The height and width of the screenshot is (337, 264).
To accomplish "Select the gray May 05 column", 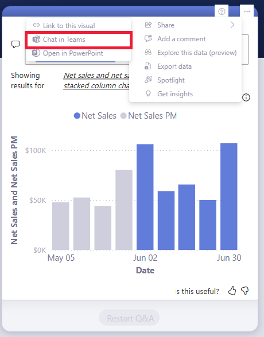I will coord(61,226).
